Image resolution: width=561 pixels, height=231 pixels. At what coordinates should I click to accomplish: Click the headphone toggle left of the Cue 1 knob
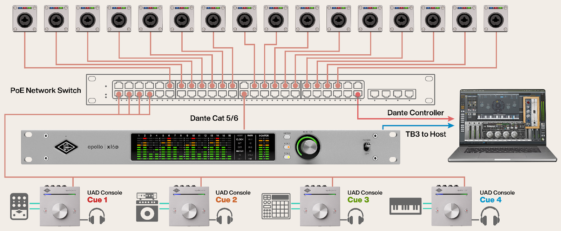click(45, 211)
